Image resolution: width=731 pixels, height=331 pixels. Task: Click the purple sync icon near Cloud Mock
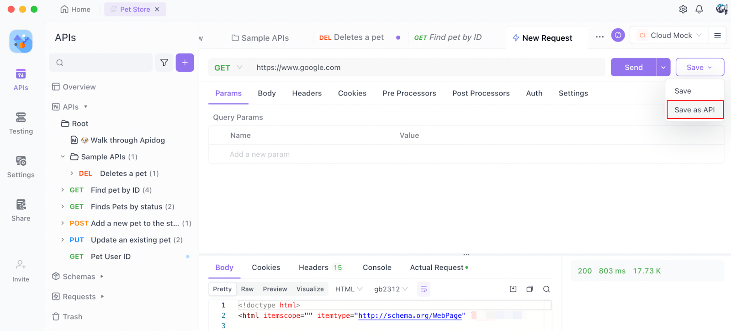point(618,35)
